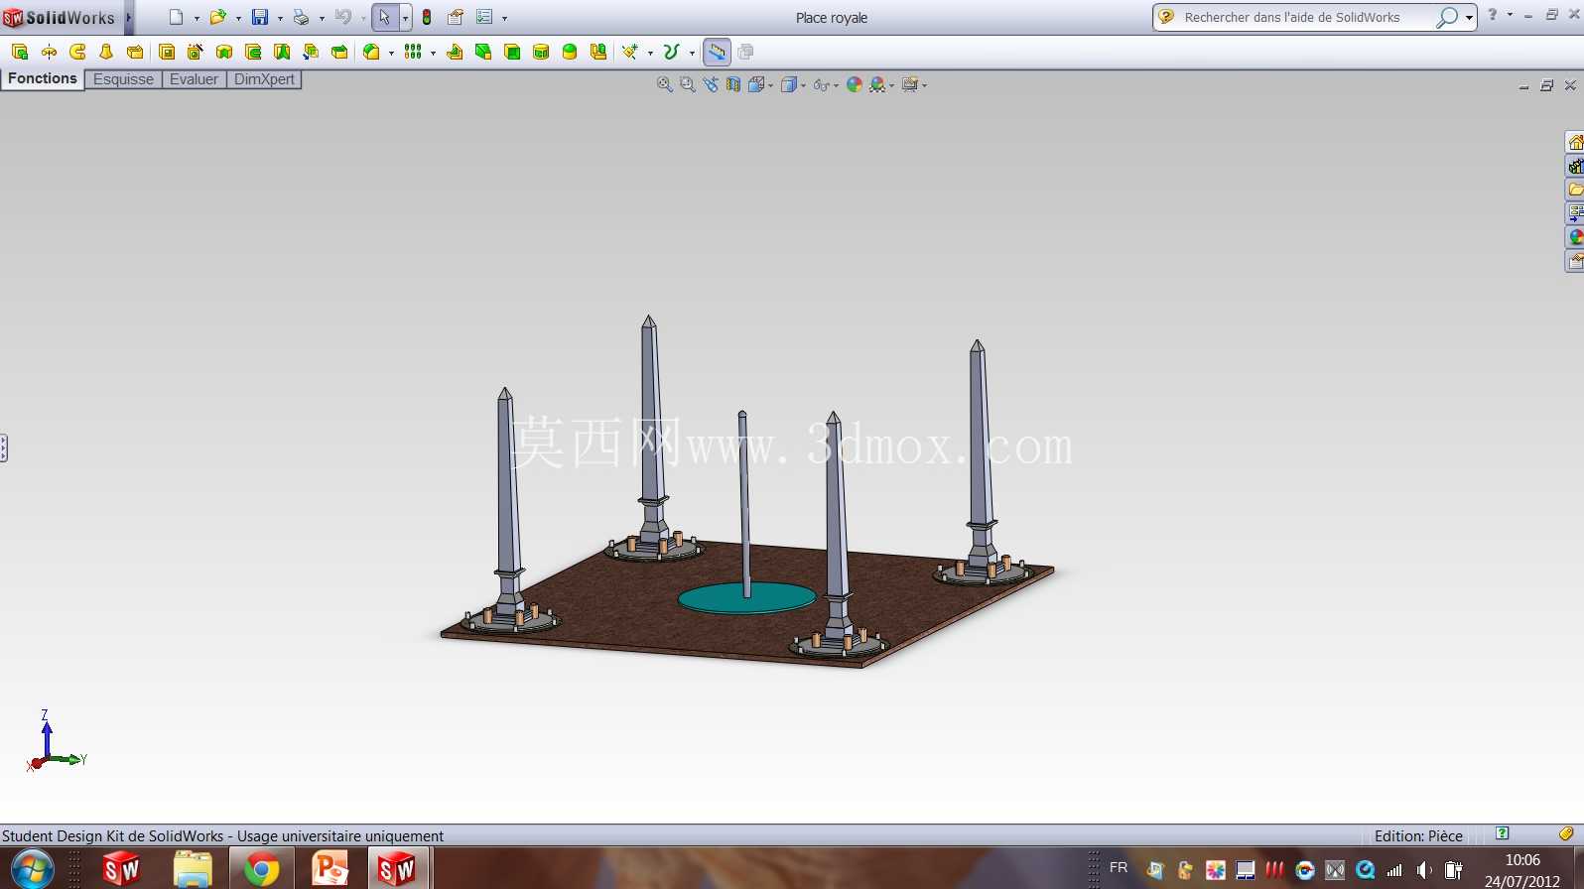The image size is (1584, 889).
Task: Select the Rib feature tool
Action: [455, 52]
